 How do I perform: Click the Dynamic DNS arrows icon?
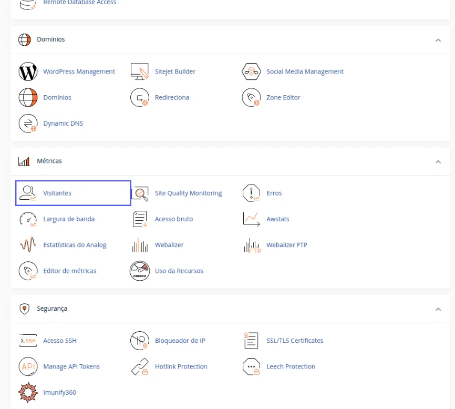pos(28,124)
